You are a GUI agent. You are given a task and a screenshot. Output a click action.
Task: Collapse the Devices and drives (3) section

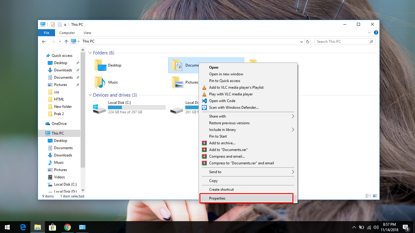[x=90, y=95]
